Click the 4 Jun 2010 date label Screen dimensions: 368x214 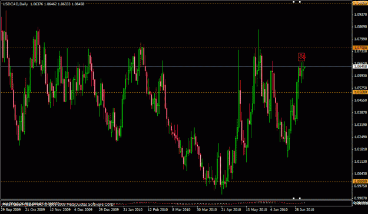[x=279, y=209]
